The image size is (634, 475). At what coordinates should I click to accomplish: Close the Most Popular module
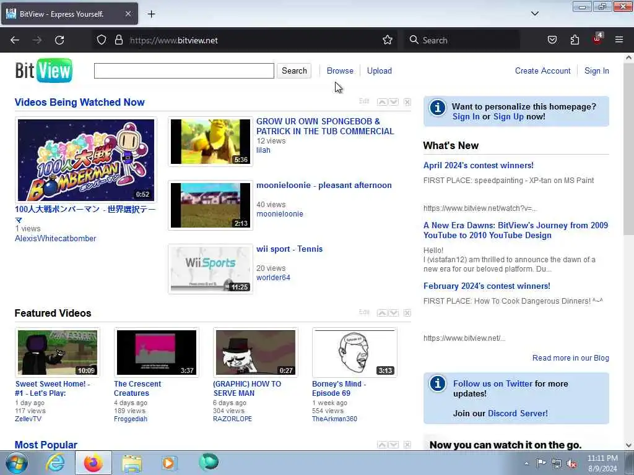(x=407, y=445)
